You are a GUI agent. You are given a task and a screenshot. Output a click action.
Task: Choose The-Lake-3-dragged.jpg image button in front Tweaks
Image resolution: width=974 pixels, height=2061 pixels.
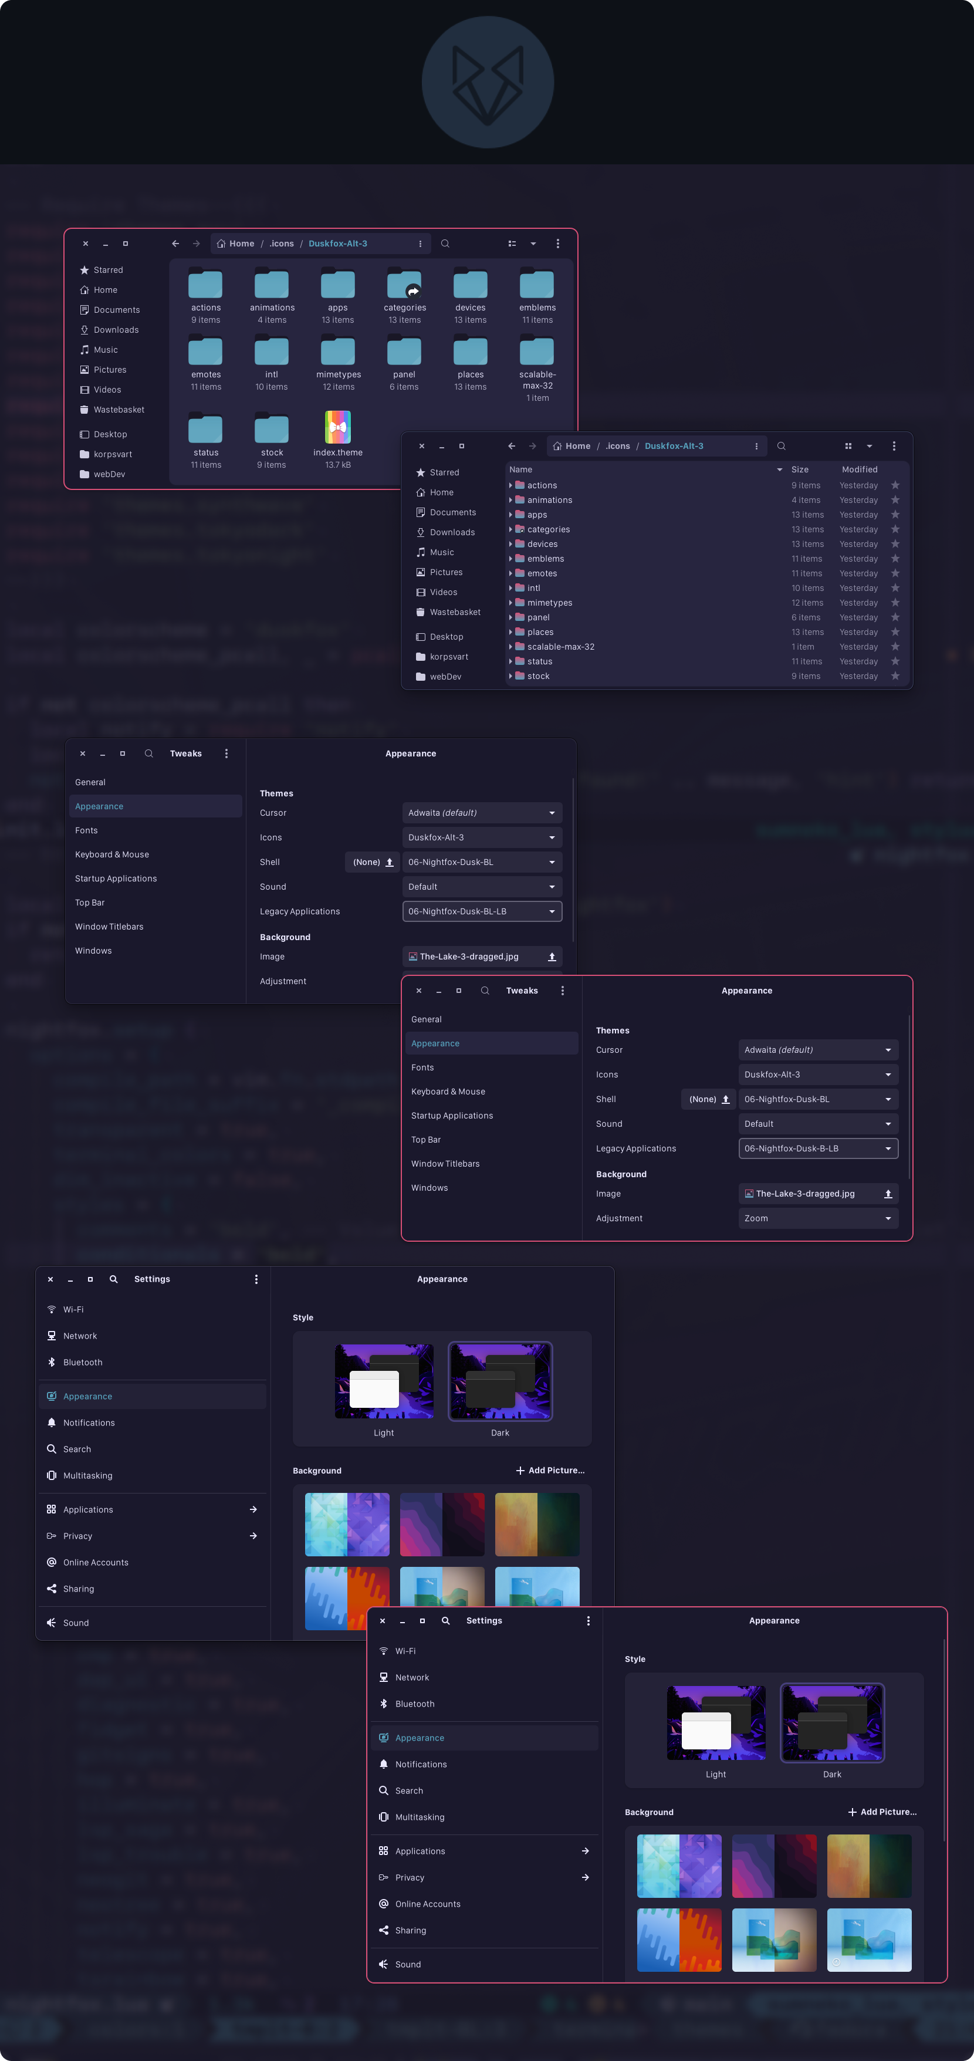click(x=818, y=1194)
